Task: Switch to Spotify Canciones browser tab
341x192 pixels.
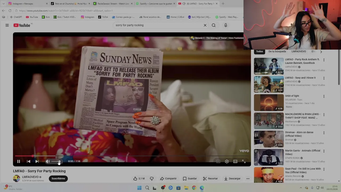Action: pos(155,4)
